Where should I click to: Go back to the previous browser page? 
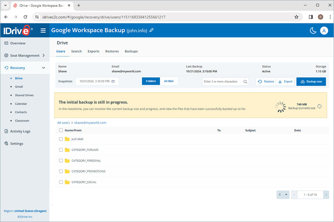(6, 17)
